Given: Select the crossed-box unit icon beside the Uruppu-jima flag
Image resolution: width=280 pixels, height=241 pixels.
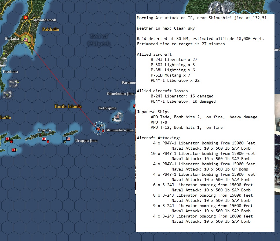Looking at the screenshot, I should pyautogui.click(x=65, y=142).
